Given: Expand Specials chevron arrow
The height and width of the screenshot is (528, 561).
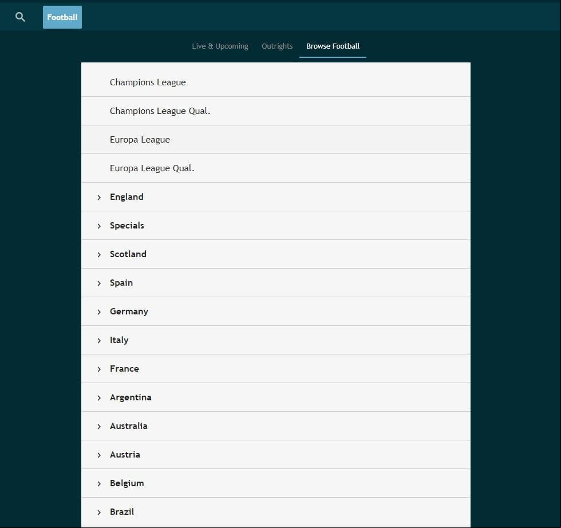Looking at the screenshot, I should pos(99,226).
